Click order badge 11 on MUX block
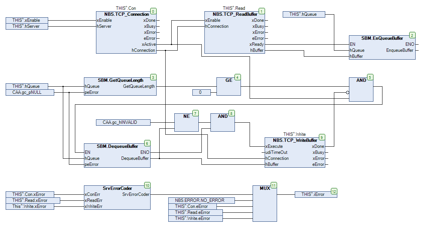 (274, 185)
